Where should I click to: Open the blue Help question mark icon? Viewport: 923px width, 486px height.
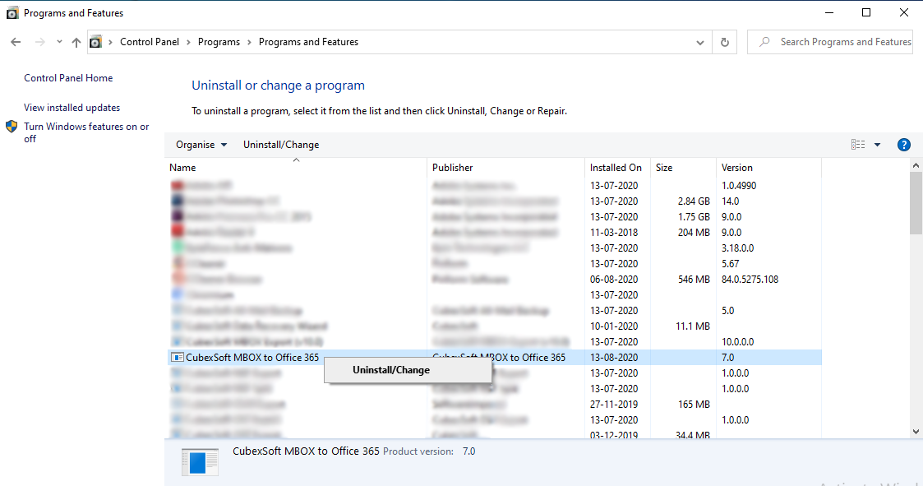click(x=903, y=145)
